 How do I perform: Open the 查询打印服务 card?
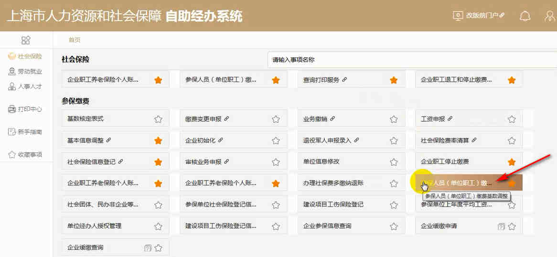351,80
